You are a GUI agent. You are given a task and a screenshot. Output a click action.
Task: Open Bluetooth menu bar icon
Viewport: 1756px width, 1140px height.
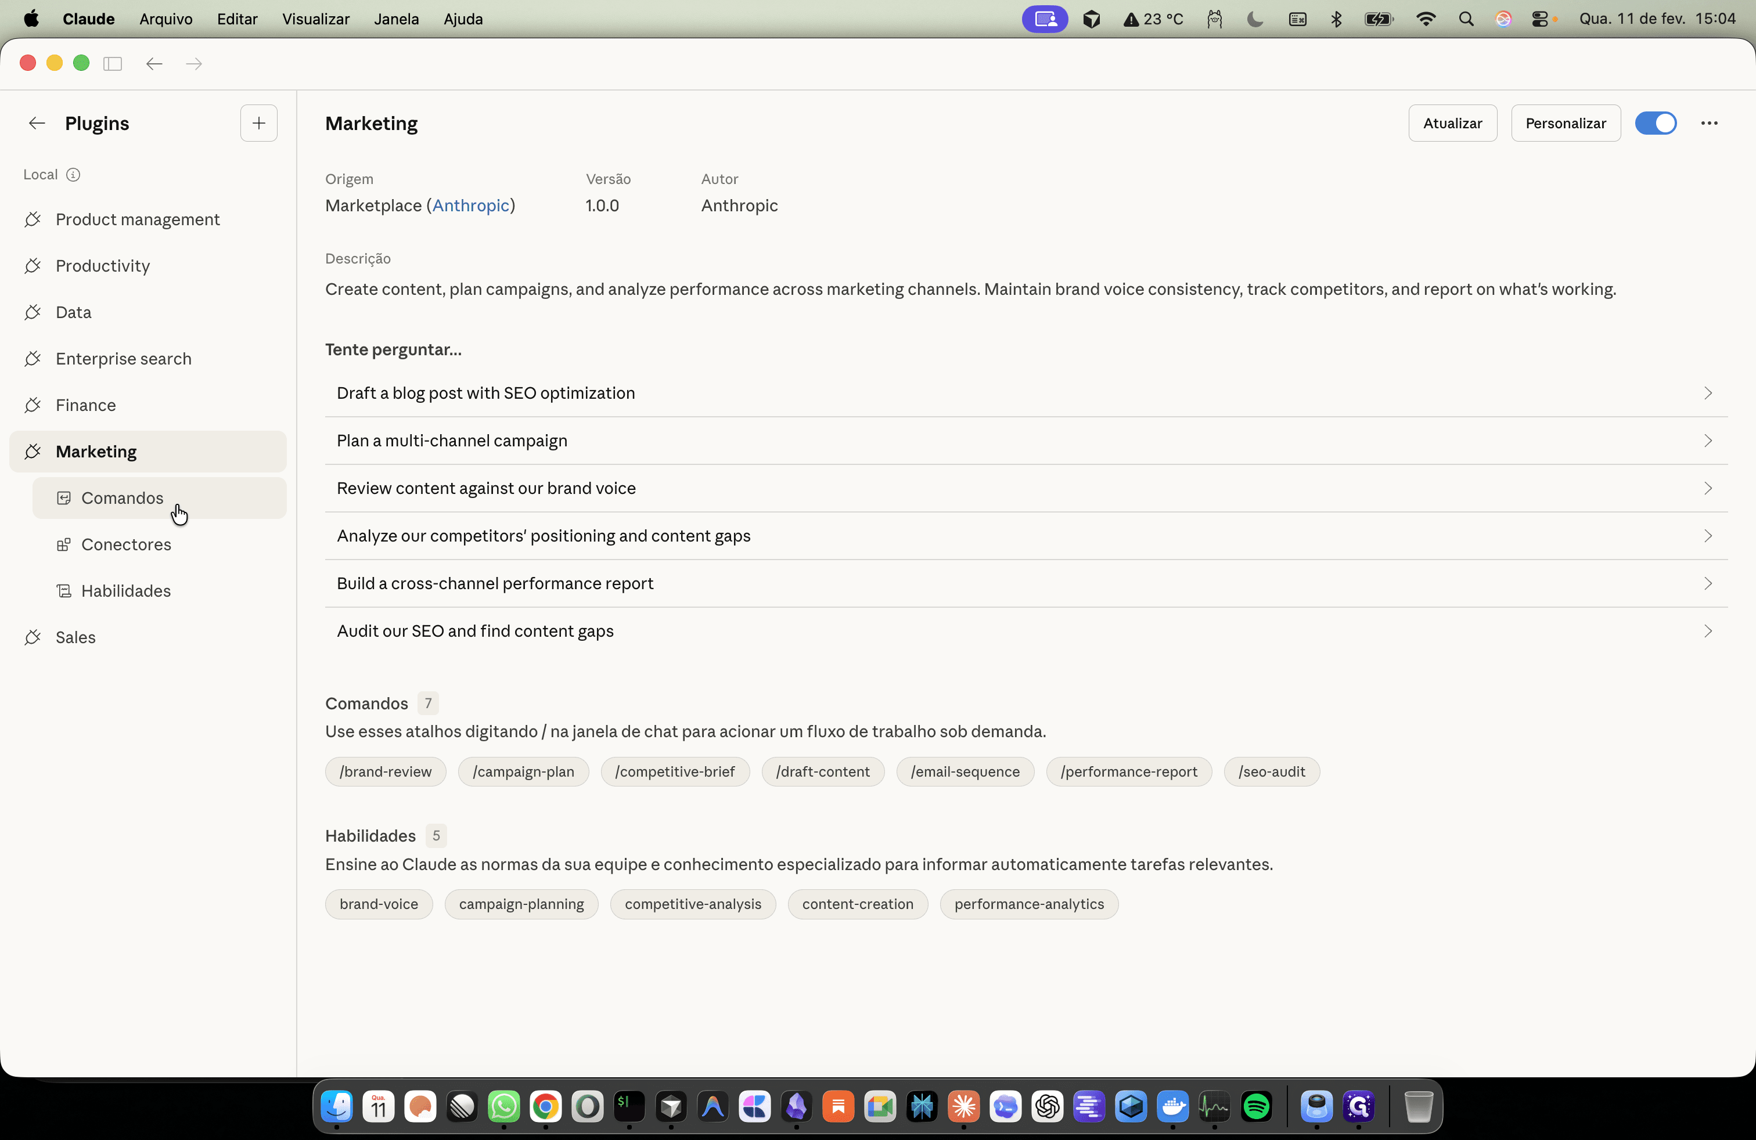point(1336,19)
